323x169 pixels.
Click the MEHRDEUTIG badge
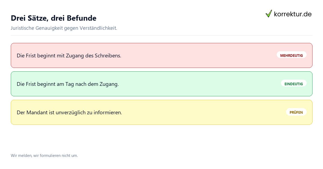(x=292, y=56)
